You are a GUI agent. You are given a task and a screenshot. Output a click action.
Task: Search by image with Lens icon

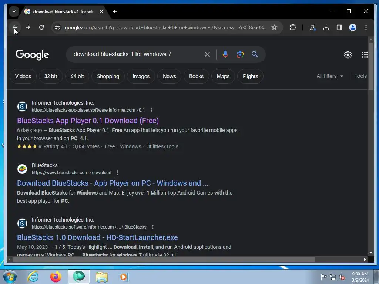[x=240, y=54]
